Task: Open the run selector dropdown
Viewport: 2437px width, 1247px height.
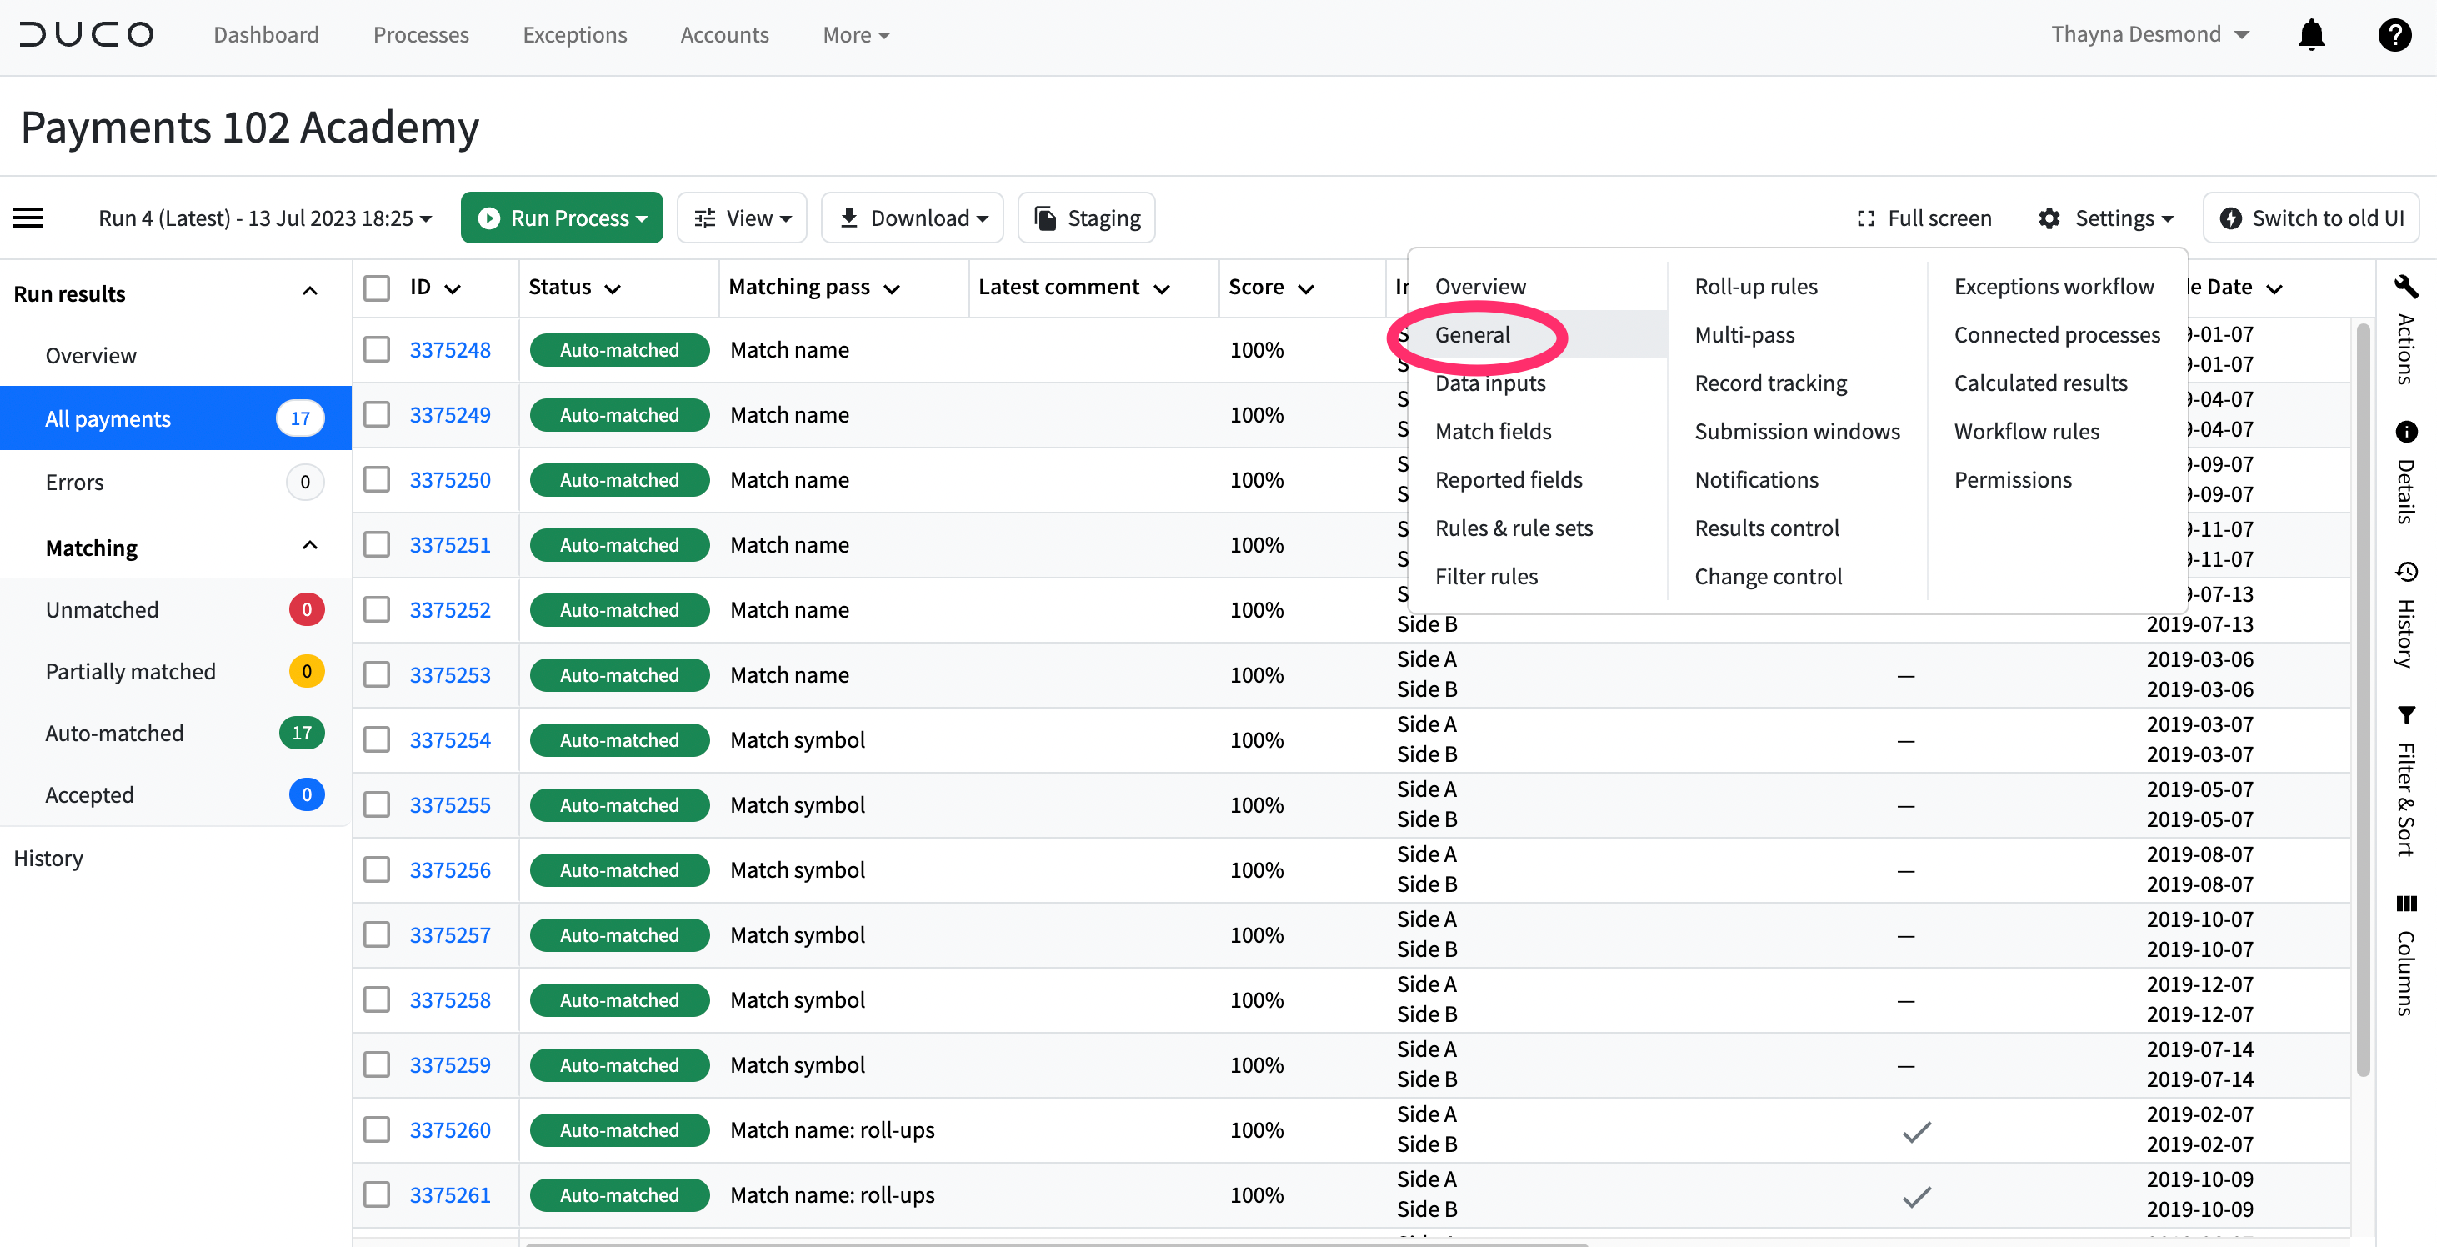Action: 265,218
